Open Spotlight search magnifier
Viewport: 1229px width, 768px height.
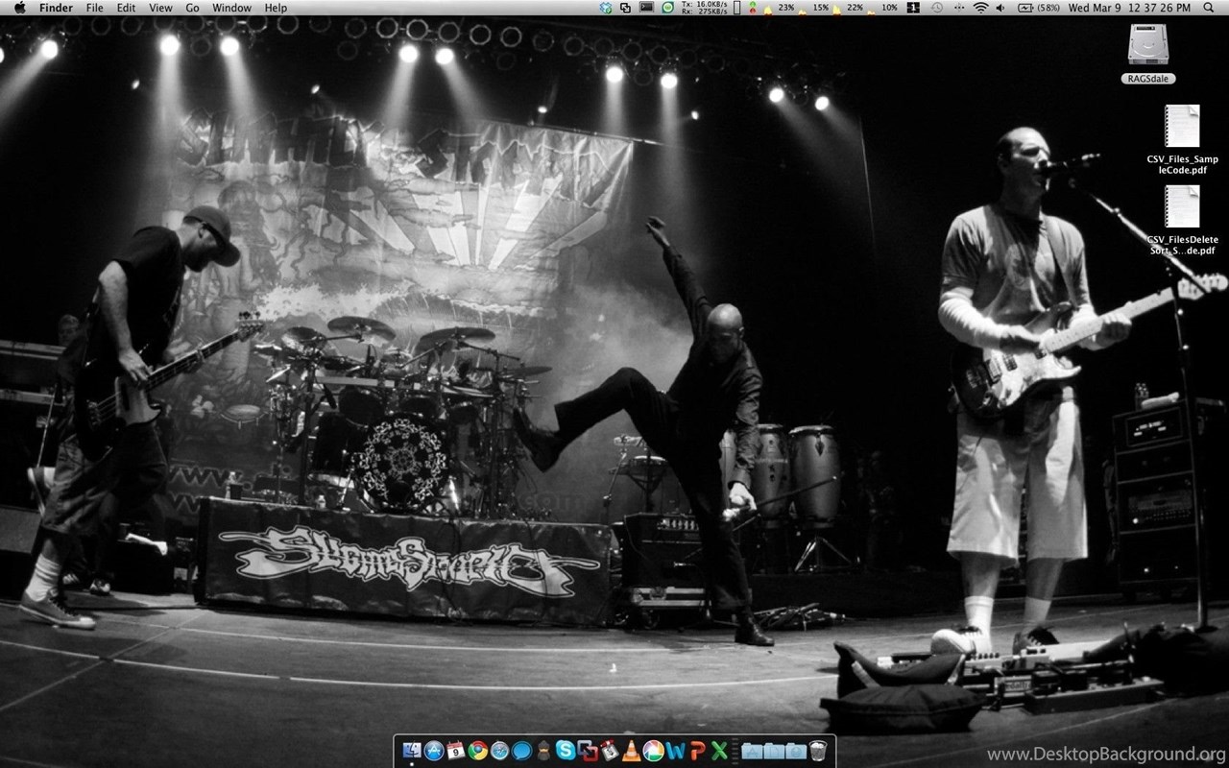(x=1208, y=8)
